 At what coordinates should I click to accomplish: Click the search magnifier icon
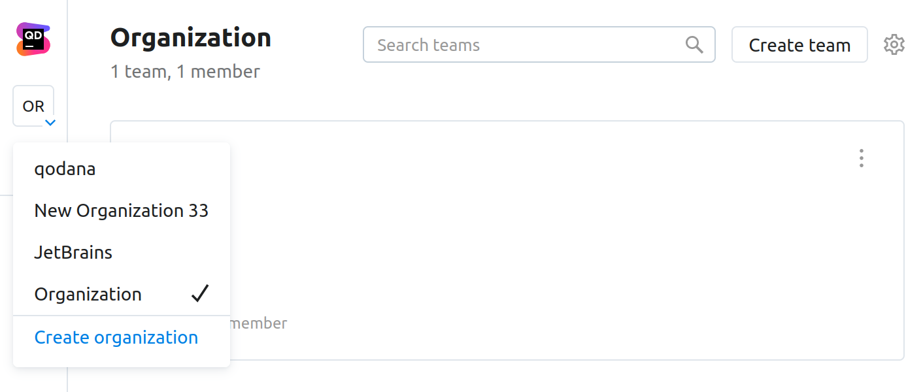point(694,44)
